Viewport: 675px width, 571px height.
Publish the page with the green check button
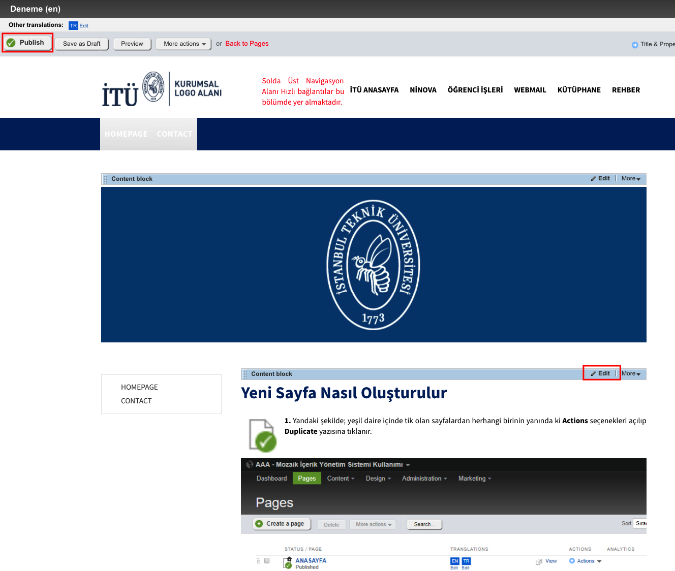[x=27, y=43]
